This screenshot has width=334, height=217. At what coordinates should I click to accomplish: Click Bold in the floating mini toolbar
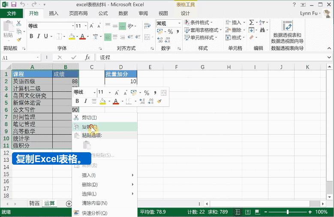pyautogui.click(x=77, y=101)
